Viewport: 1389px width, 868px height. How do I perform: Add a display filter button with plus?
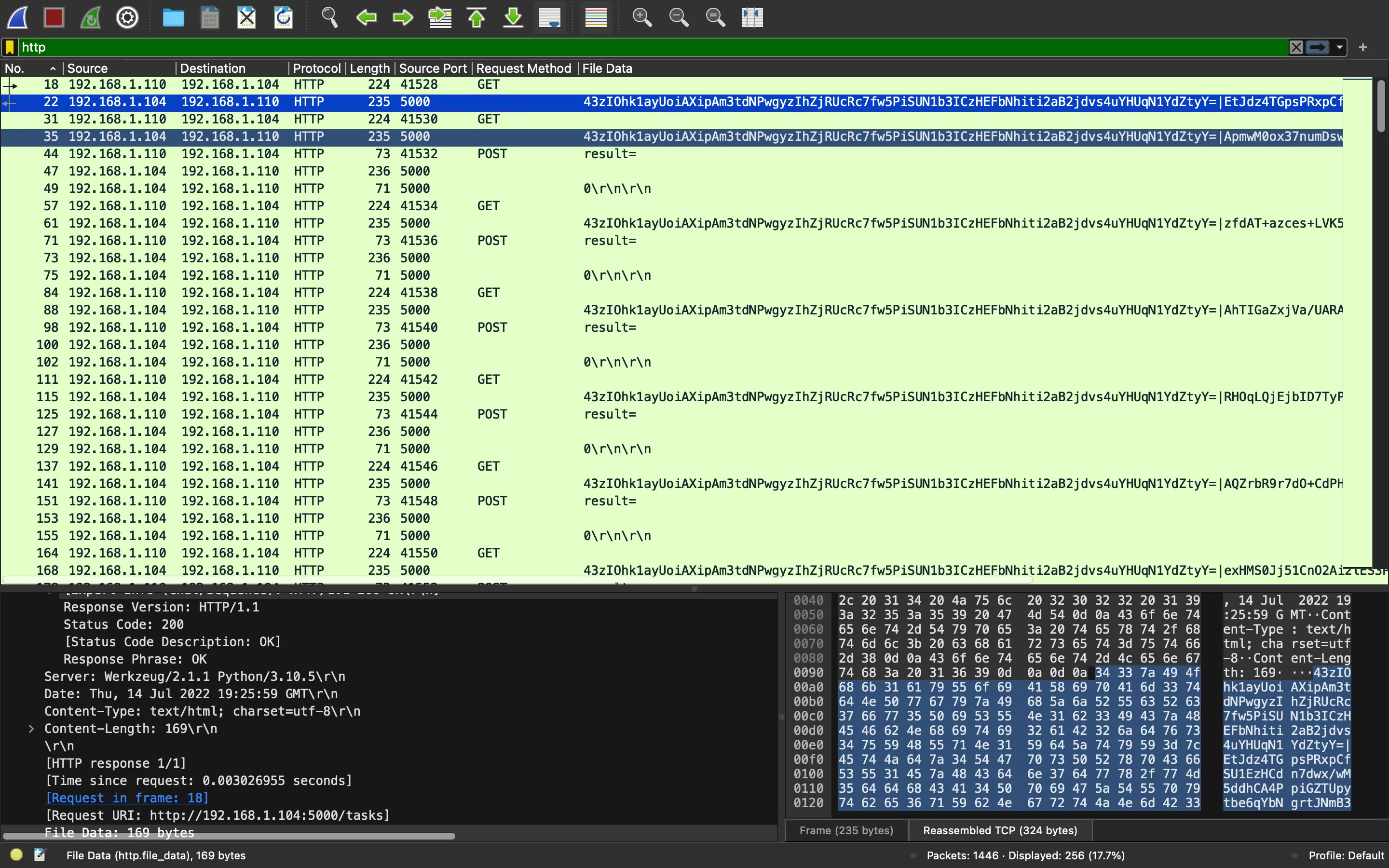pyautogui.click(x=1362, y=47)
